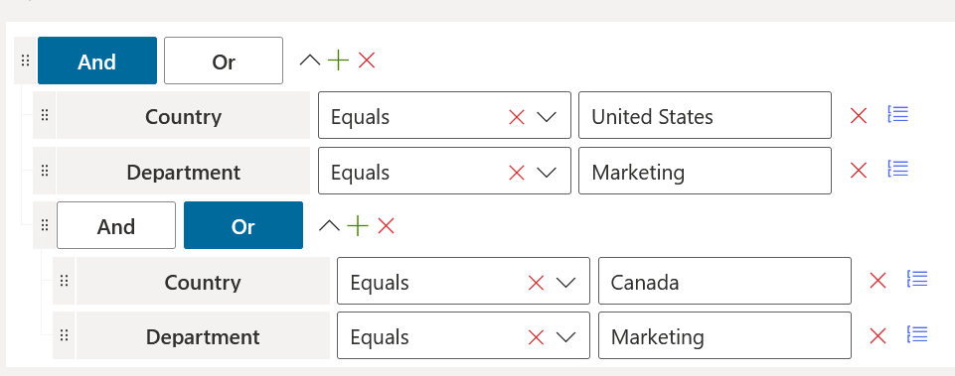The width and height of the screenshot is (955, 376).
Task: Open Equals dropdown for Canada row
Action: click(x=566, y=283)
